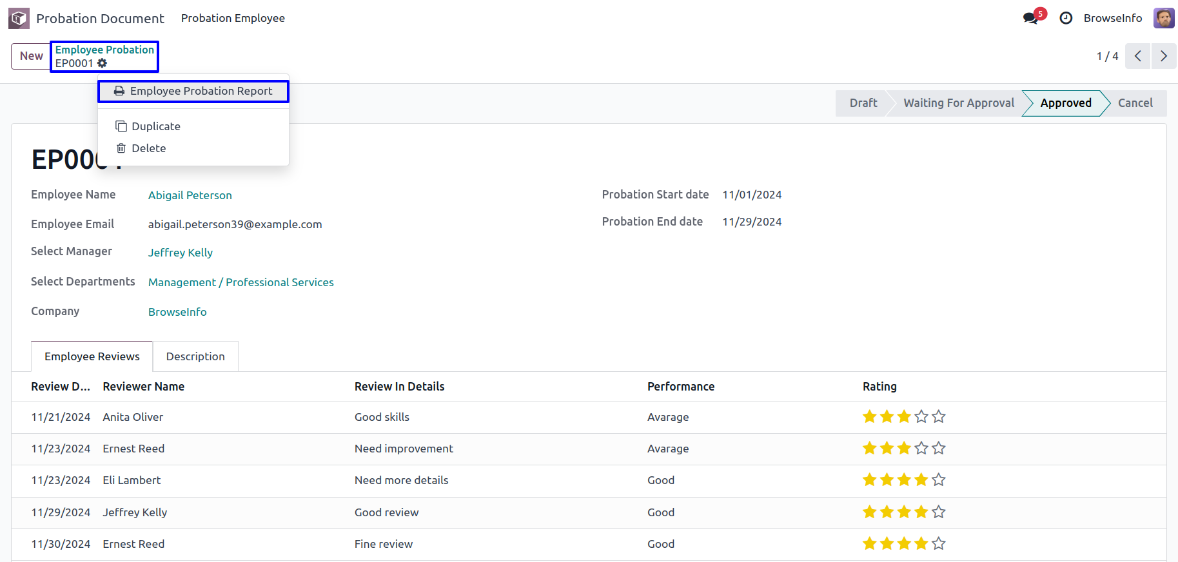
Task: Open the activities clock icon
Action: click(x=1066, y=18)
